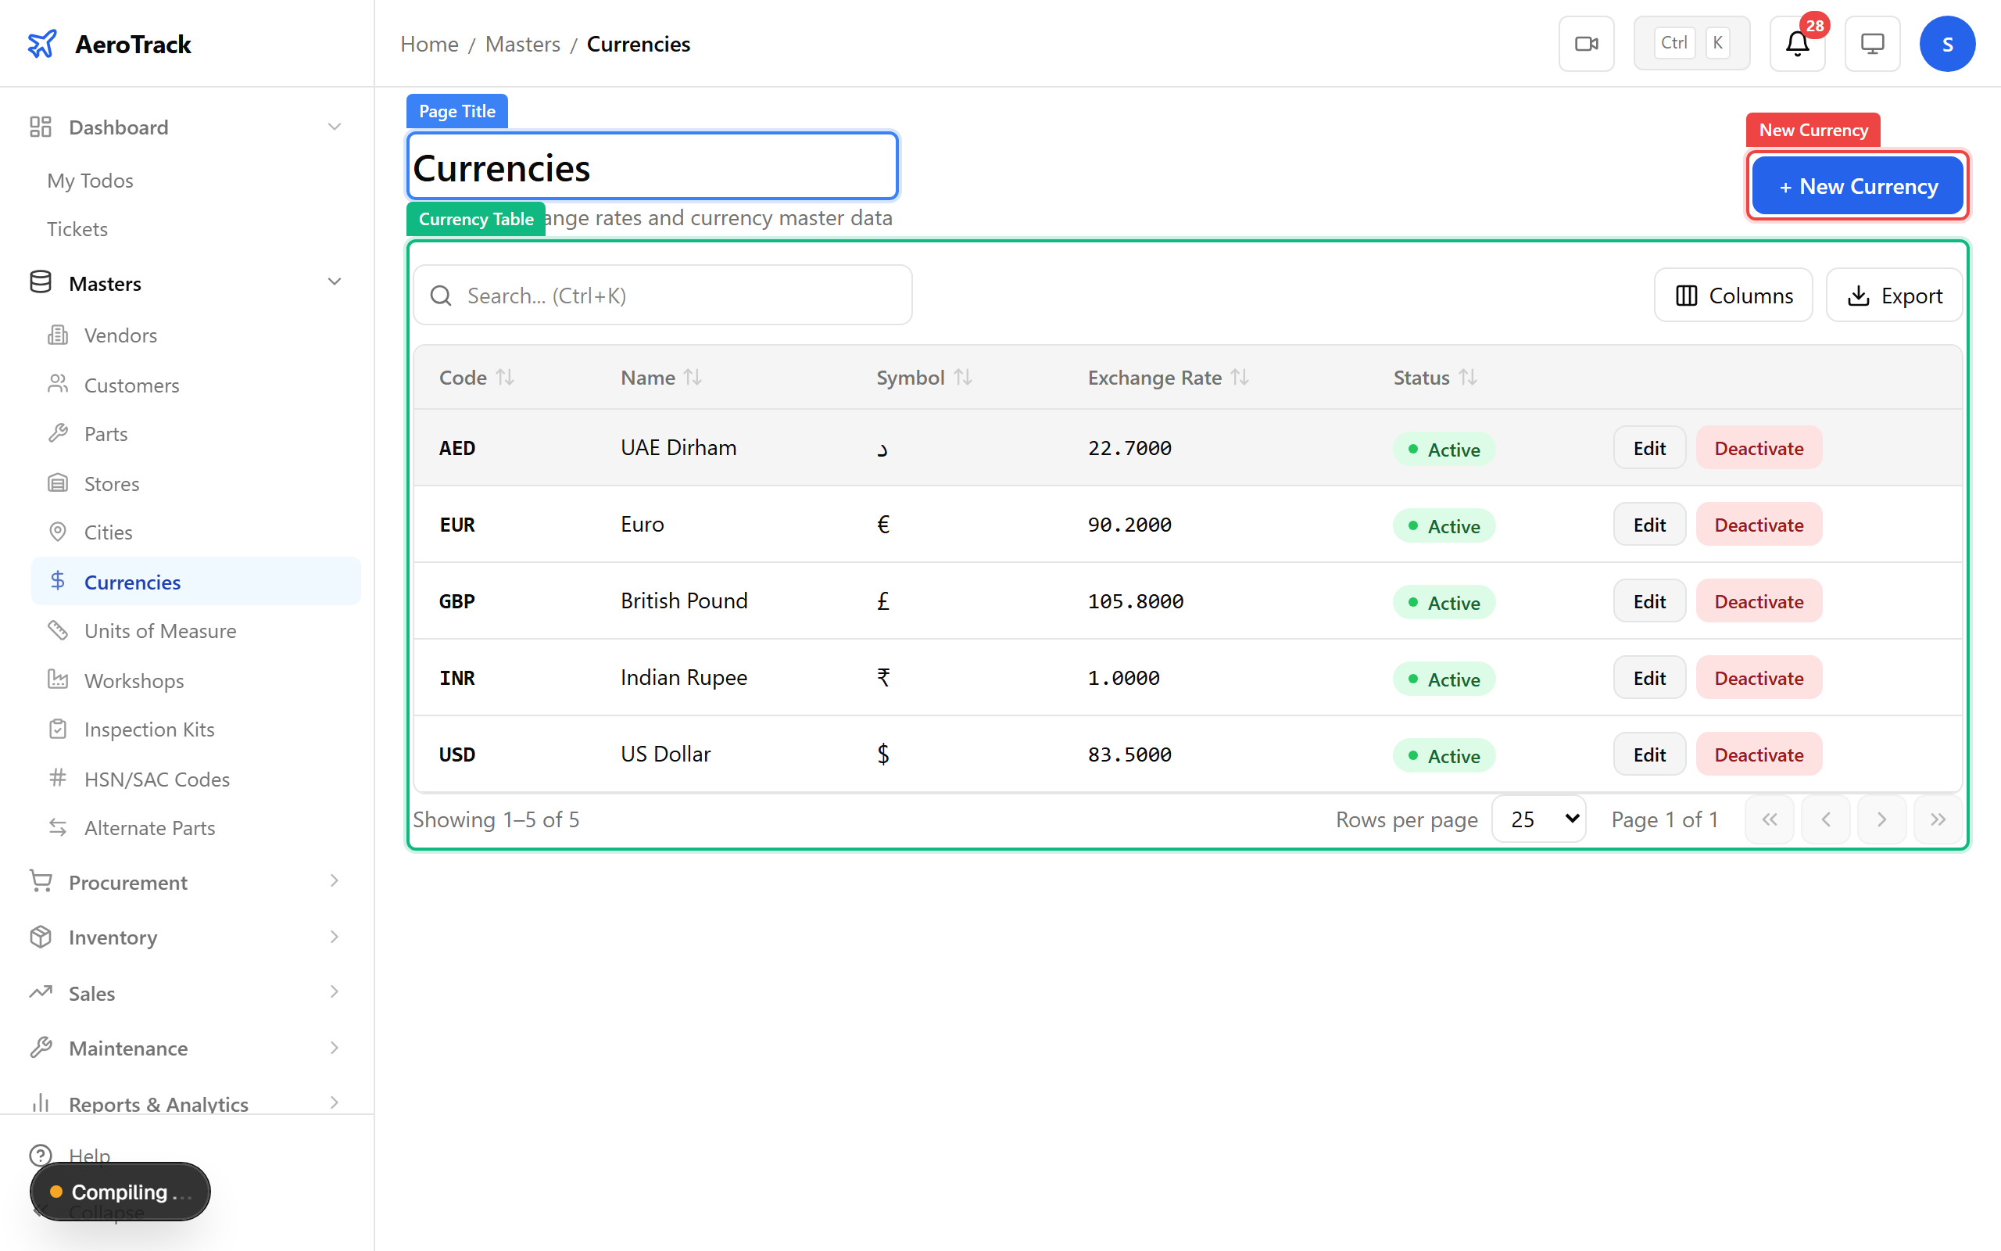Image resolution: width=2001 pixels, height=1251 pixels.
Task: Open the Rows per page dropdown
Action: pyautogui.click(x=1538, y=819)
